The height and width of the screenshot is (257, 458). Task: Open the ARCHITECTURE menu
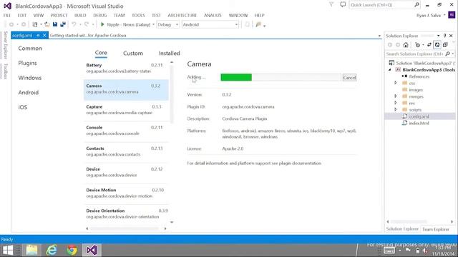click(182, 15)
